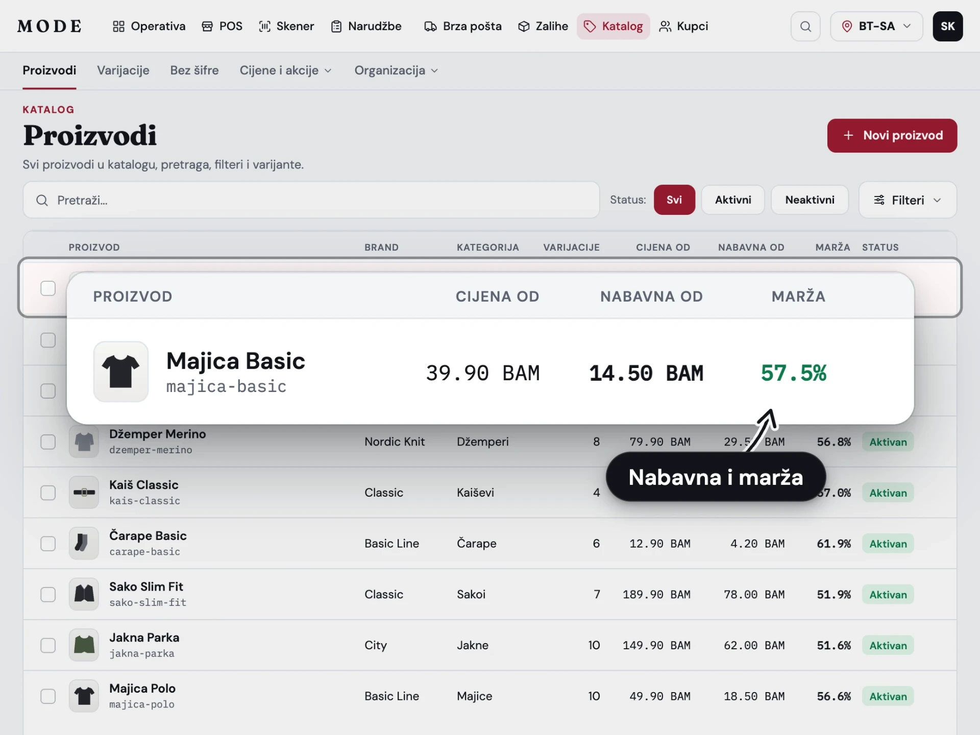Open the Skener barcode scanner

286,26
